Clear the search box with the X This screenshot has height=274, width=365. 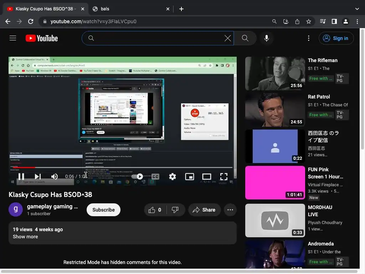tap(228, 38)
